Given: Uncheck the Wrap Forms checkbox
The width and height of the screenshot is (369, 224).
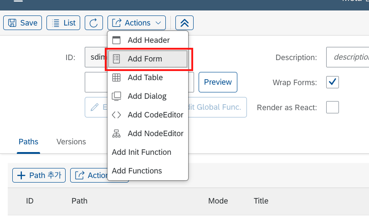Looking at the screenshot, I should click(x=333, y=82).
